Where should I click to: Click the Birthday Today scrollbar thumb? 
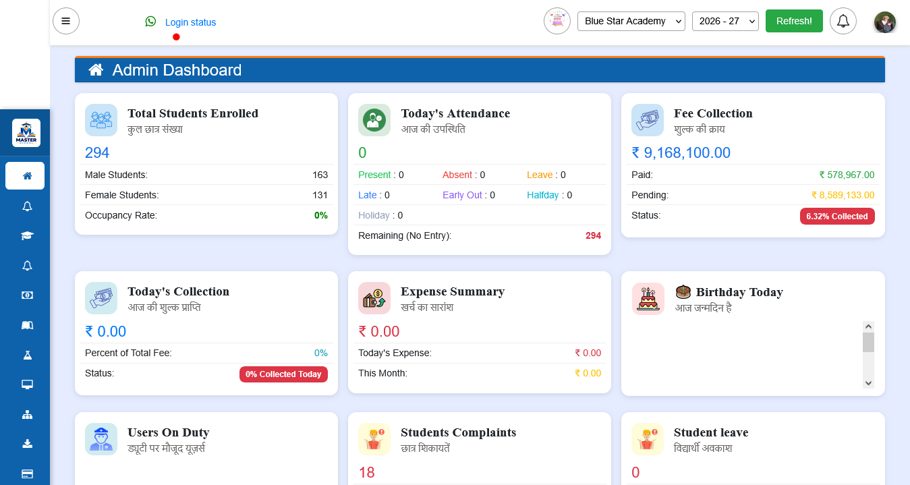click(868, 342)
